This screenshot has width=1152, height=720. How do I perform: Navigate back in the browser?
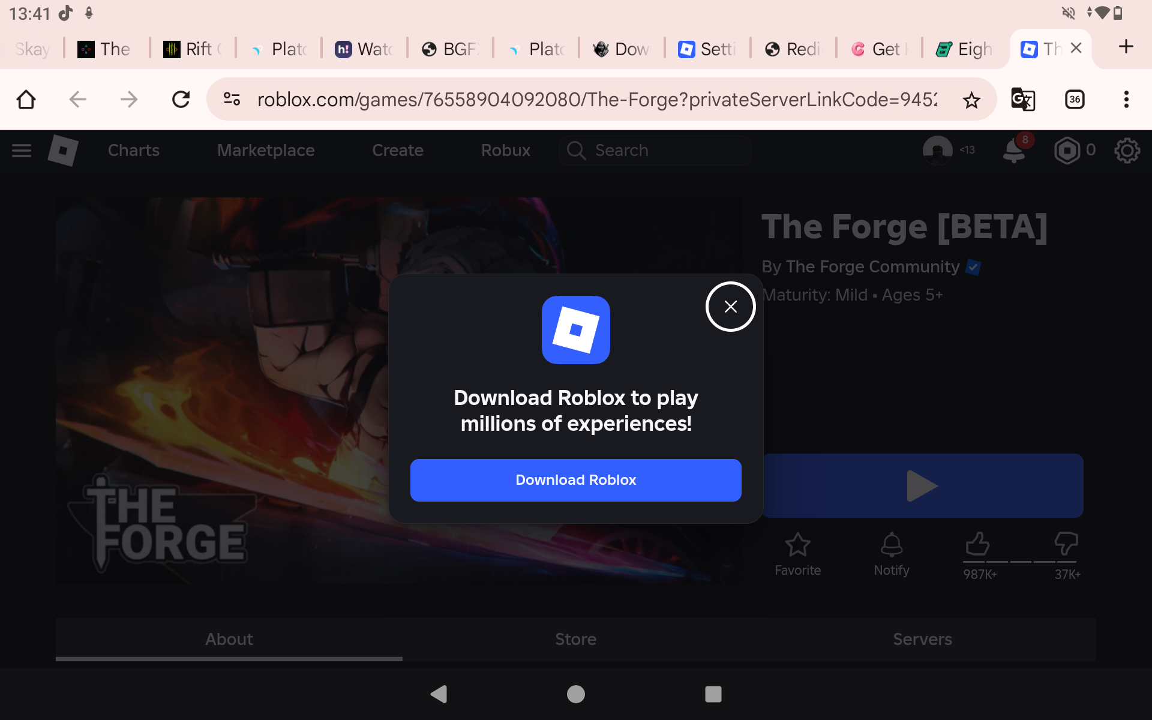pos(78,99)
